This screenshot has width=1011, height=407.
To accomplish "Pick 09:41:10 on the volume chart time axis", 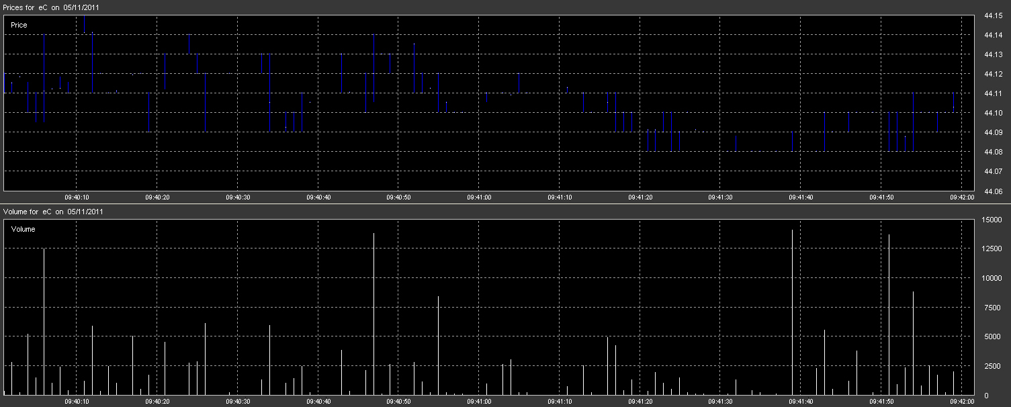I will [x=560, y=402].
